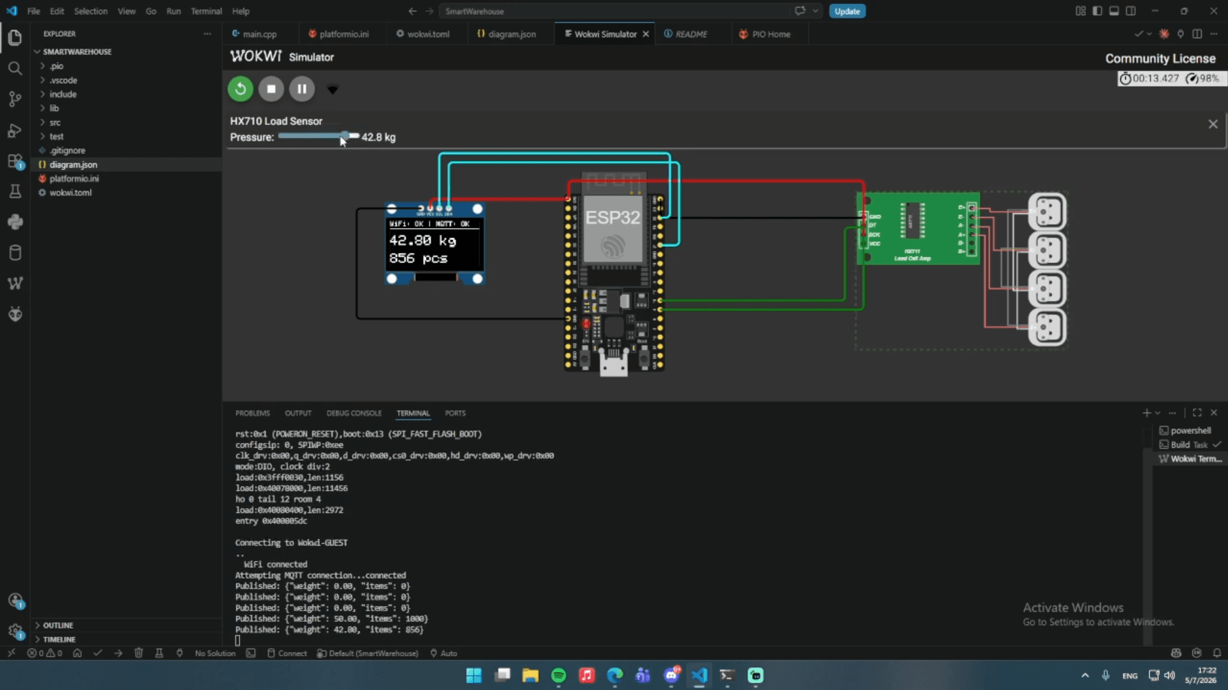Open the Search view in activity bar
This screenshot has width=1228, height=690.
click(x=15, y=68)
